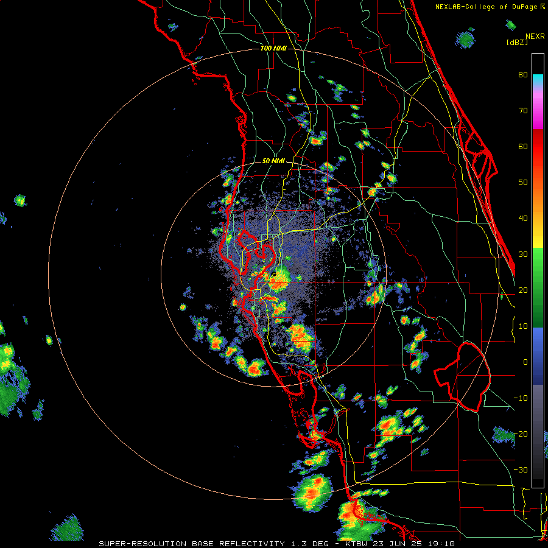This screenshot has width=548, height=548.
Task: Click the Super-Resolution Base Reflectivity caption text
Action: 277,544
